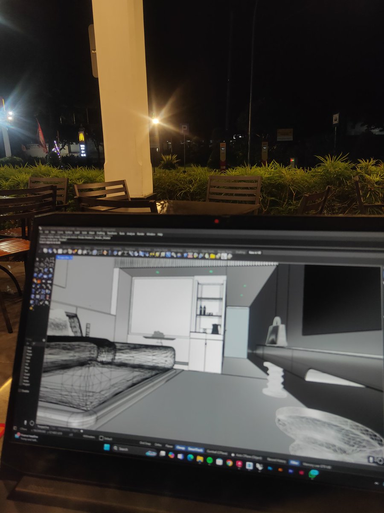Screen dimensions: 384x513
Task: Open the Render menu
Action: 141,234
